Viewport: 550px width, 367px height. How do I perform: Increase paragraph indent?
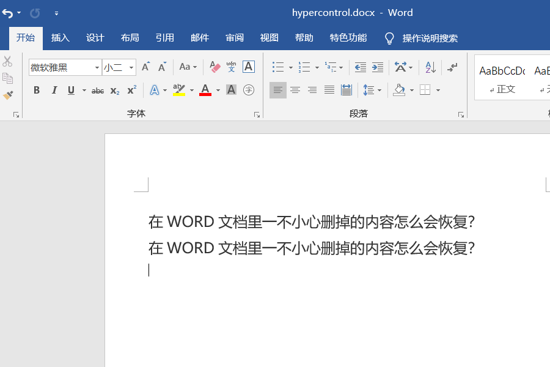click(x=378, y=67)
